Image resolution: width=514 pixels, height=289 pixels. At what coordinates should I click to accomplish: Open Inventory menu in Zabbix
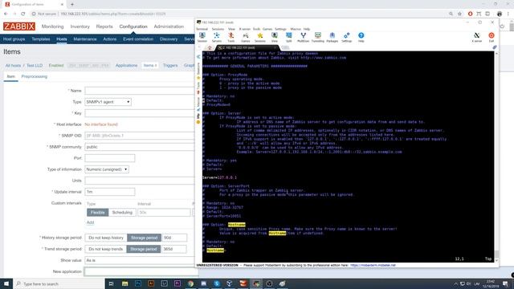80,26
